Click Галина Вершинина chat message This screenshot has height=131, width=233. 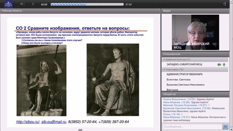(x=189, y=99)
